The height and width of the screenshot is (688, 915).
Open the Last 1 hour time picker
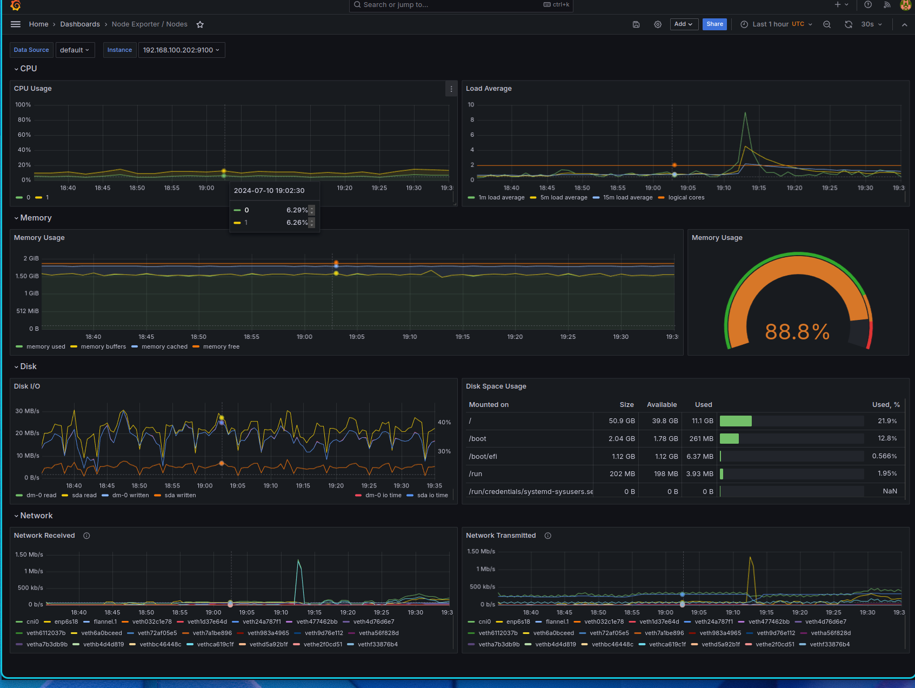(776, 24)
